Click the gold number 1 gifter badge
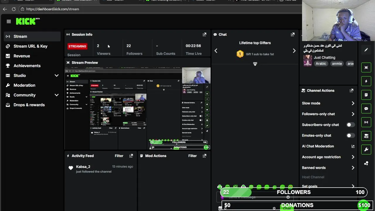375x211 pixels. (x=240, y=54)
